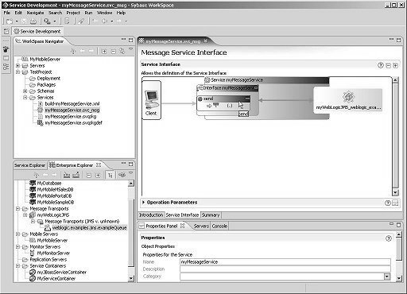Screen dimensions: 407x294
Task: Open Properties section help icon
Action: pyautogui.click(x=389, y=238)
